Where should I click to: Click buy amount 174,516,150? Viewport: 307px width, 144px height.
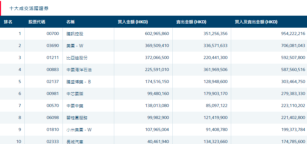pos(157,82)
